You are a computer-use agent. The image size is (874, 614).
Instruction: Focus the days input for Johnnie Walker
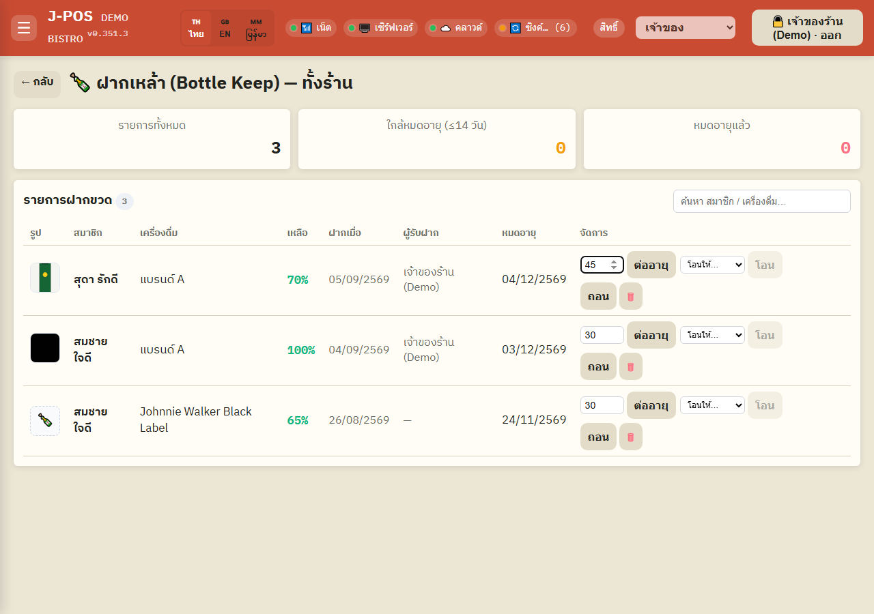[x=602, y=405]
